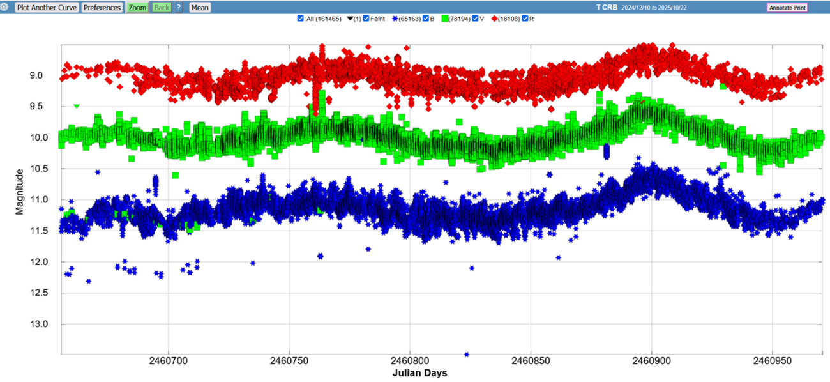The width and height of the screenshot is (830, 382).
Task: Open the Preferences menu
Action: click(x=102, y=8)
